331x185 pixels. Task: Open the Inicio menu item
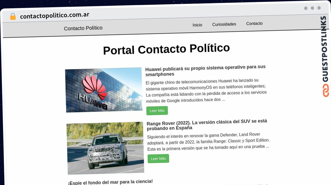pyautogui.click(x=197, y=25)
